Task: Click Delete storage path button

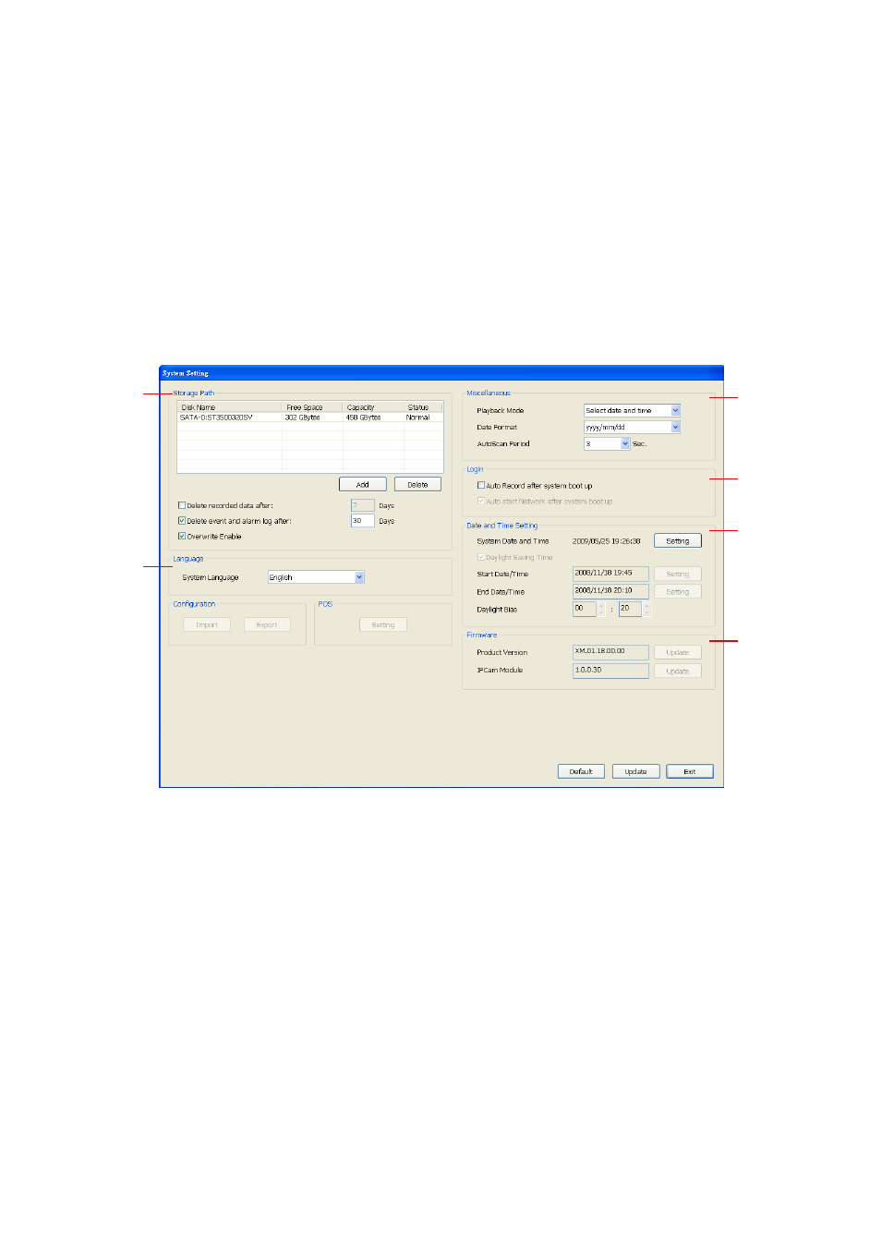Action: pos(417,484)
